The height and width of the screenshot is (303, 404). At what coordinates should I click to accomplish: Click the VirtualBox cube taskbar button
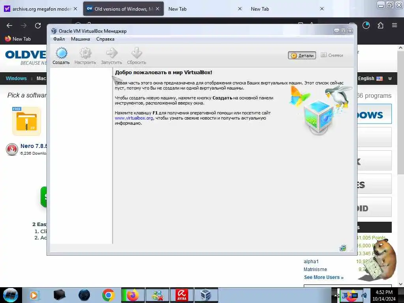pyautogui.click(x=206, y=295)
